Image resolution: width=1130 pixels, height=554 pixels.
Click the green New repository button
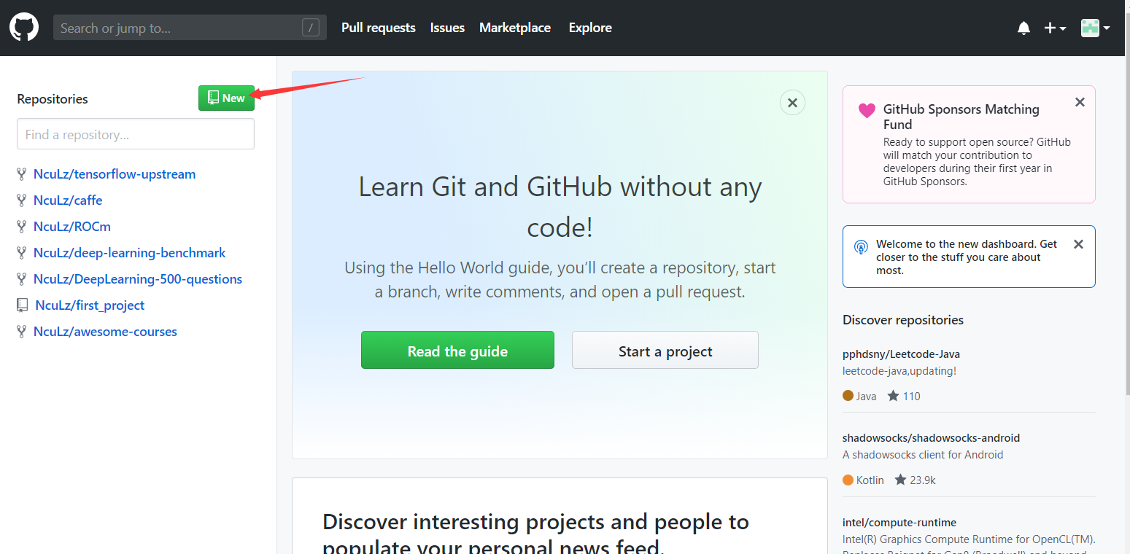pyautogui.click(x=226, y=98)
